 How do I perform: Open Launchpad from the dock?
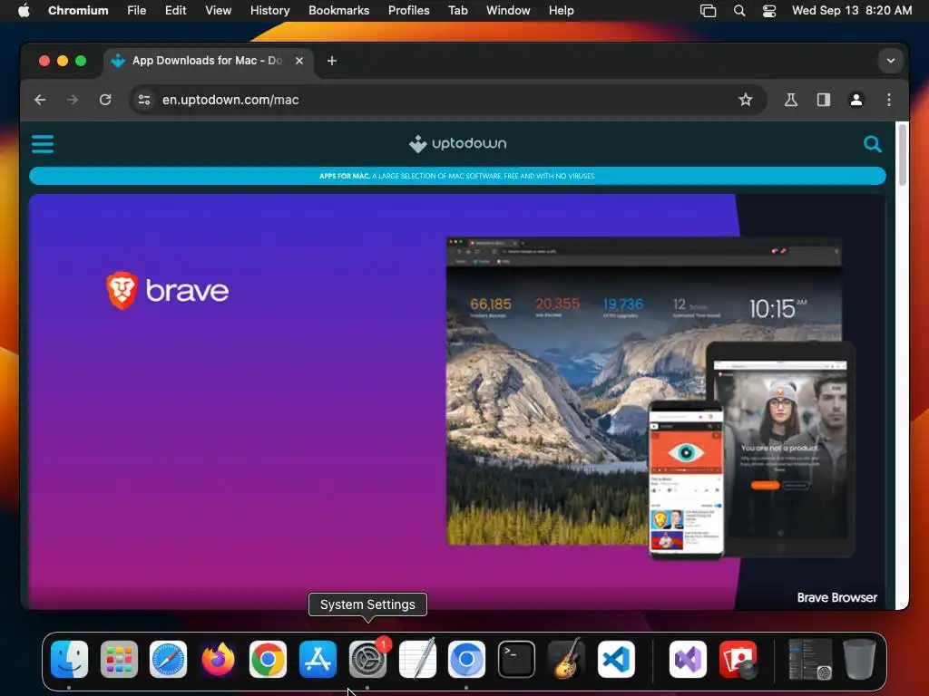pos(119,660)
